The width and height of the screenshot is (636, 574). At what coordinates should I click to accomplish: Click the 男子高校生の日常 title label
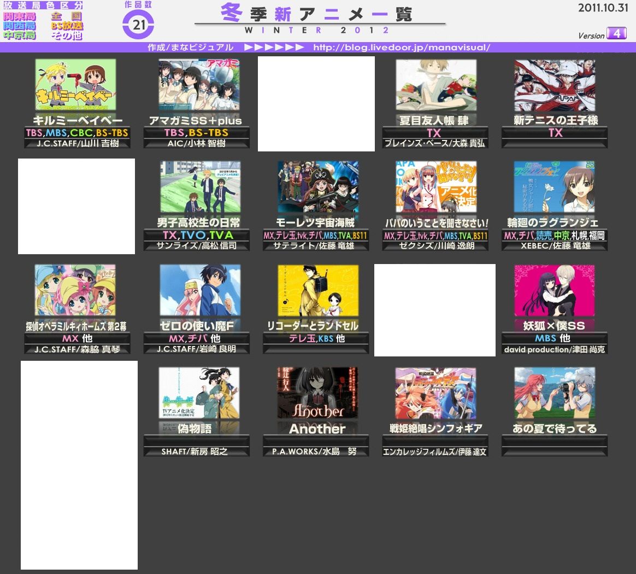(x=198, y=223)
